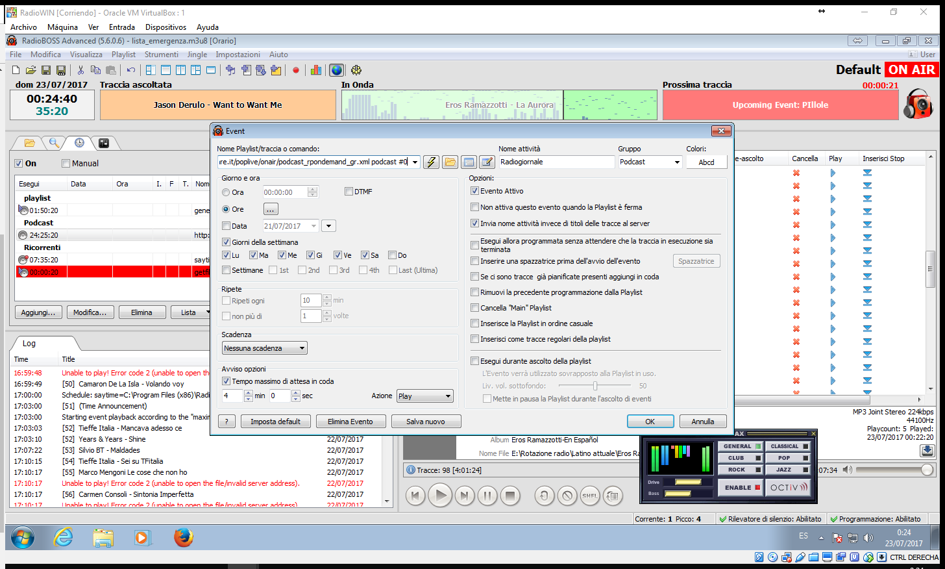Image resolution: width=945 pixels, height=569 pixels.
Task: Click the volume slider knob
Action: click(927, 470)
